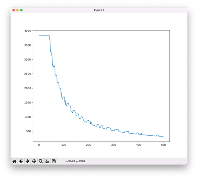Click the blue line's flat start near 3800
Viewport: 198px width, 179px height.
[x=44, y=35]
